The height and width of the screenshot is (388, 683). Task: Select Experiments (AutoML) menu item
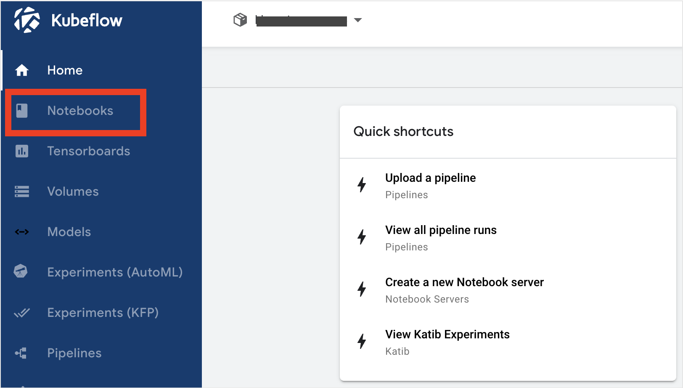pos(115,272)
